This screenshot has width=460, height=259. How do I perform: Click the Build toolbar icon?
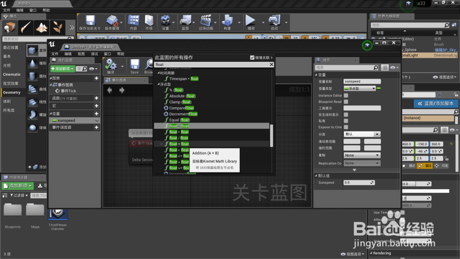point(227,21)
